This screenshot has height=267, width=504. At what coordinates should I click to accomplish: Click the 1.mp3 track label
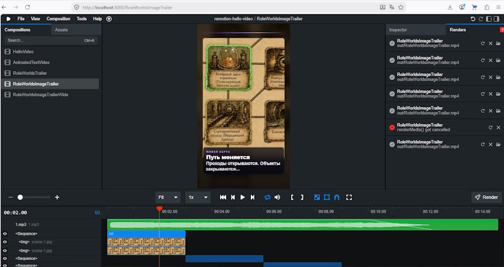point(21,225)
